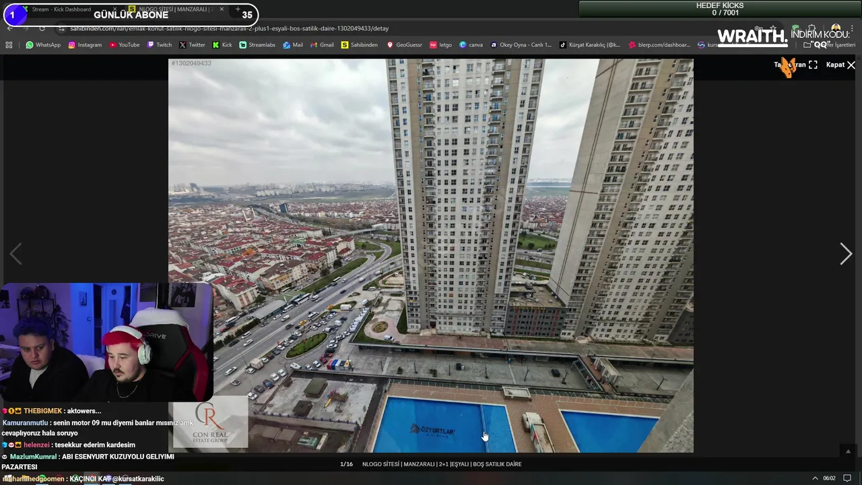This screenshot has width=862, height=485.
Task: Open the WhatsApp bookmark
Action: (43, 45)
